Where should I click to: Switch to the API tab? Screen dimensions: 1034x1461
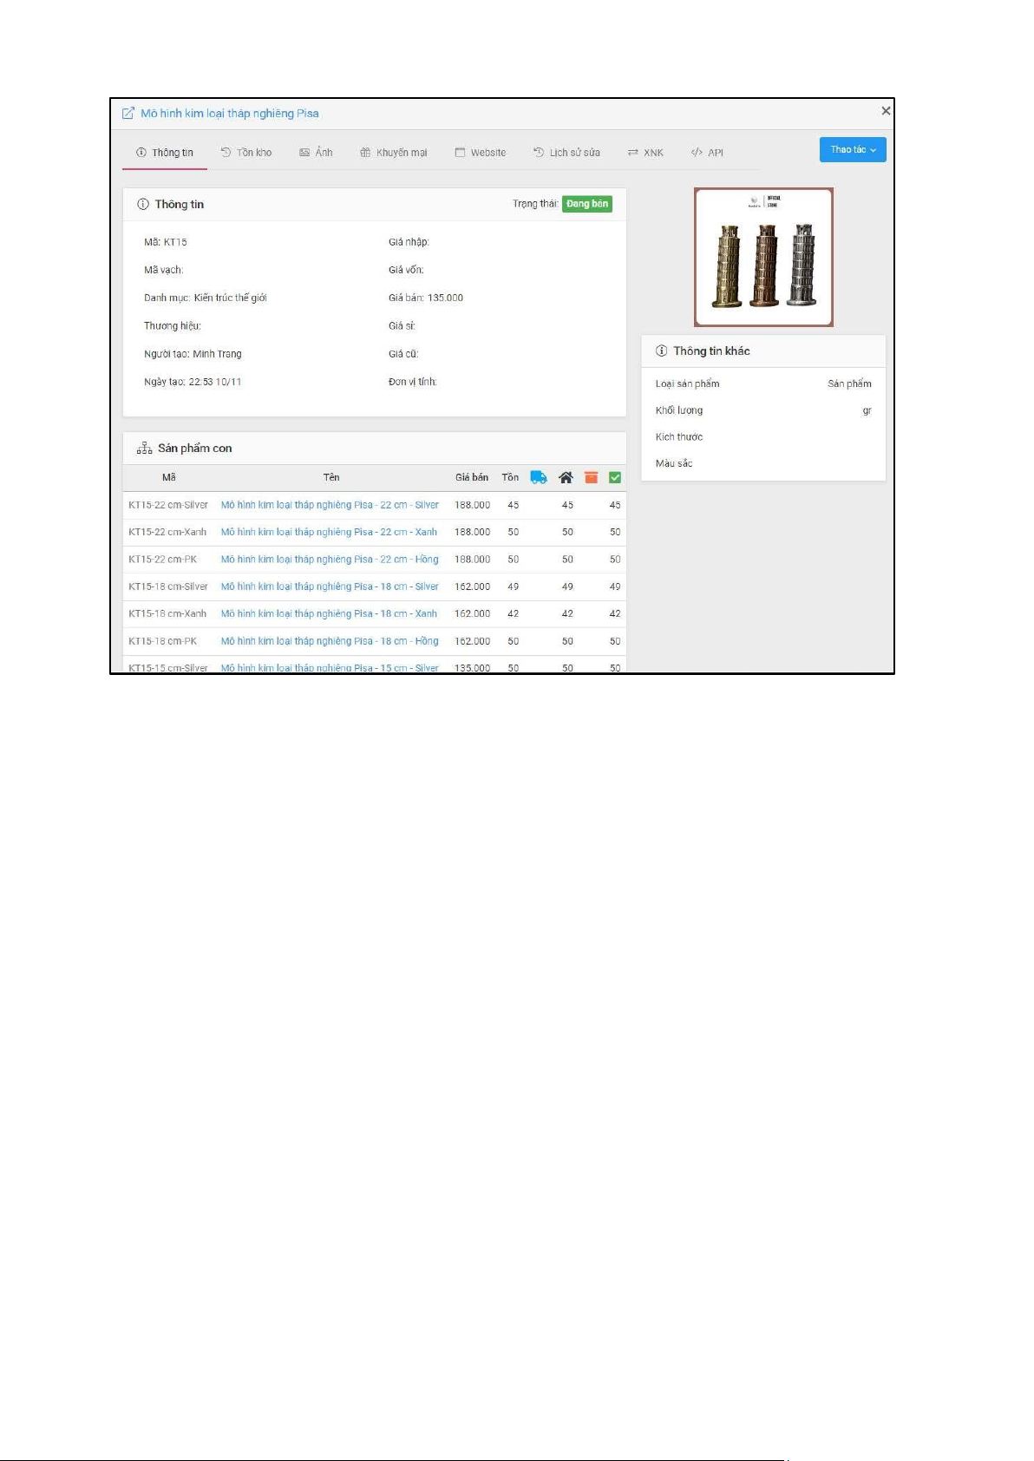(707, 153)
